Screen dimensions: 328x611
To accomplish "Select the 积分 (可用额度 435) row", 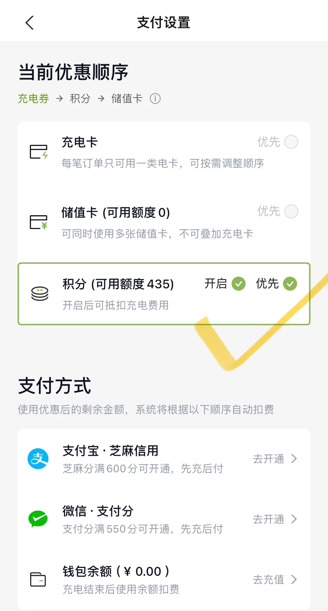I will pos(164,294).
